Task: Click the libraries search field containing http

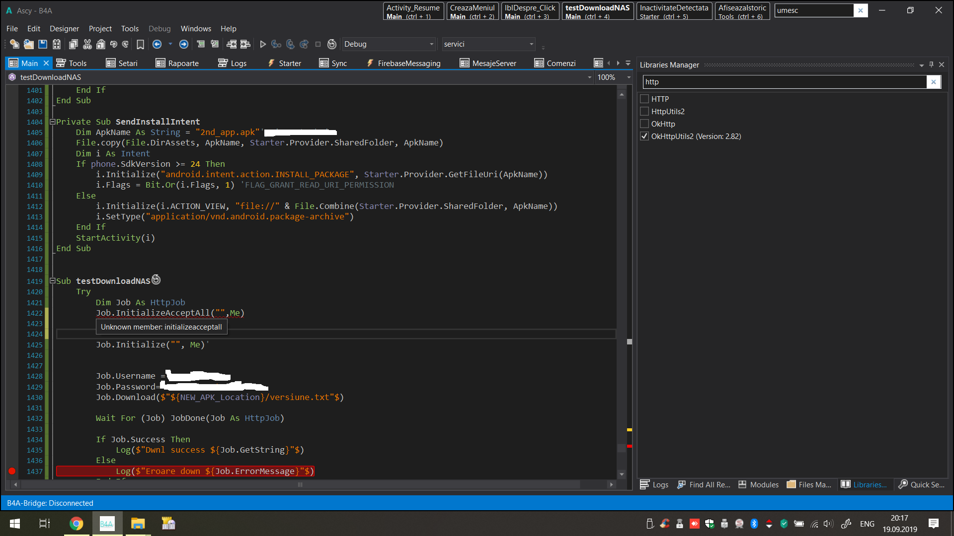Action: 784,82
